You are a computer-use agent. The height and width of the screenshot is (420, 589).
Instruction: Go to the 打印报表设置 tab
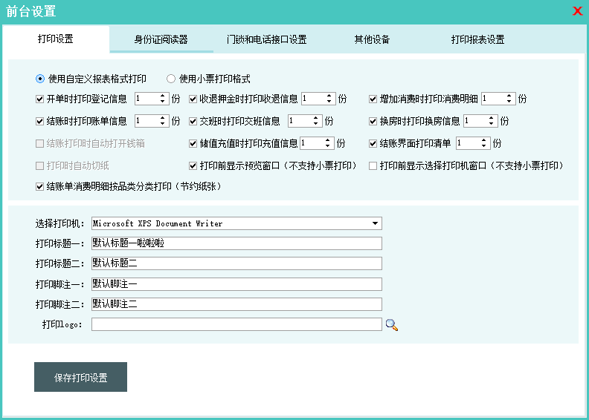pyautogui.click(x=477, y=40)
